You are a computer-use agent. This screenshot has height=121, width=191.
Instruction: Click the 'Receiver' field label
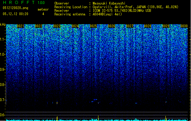pos(62,11)
